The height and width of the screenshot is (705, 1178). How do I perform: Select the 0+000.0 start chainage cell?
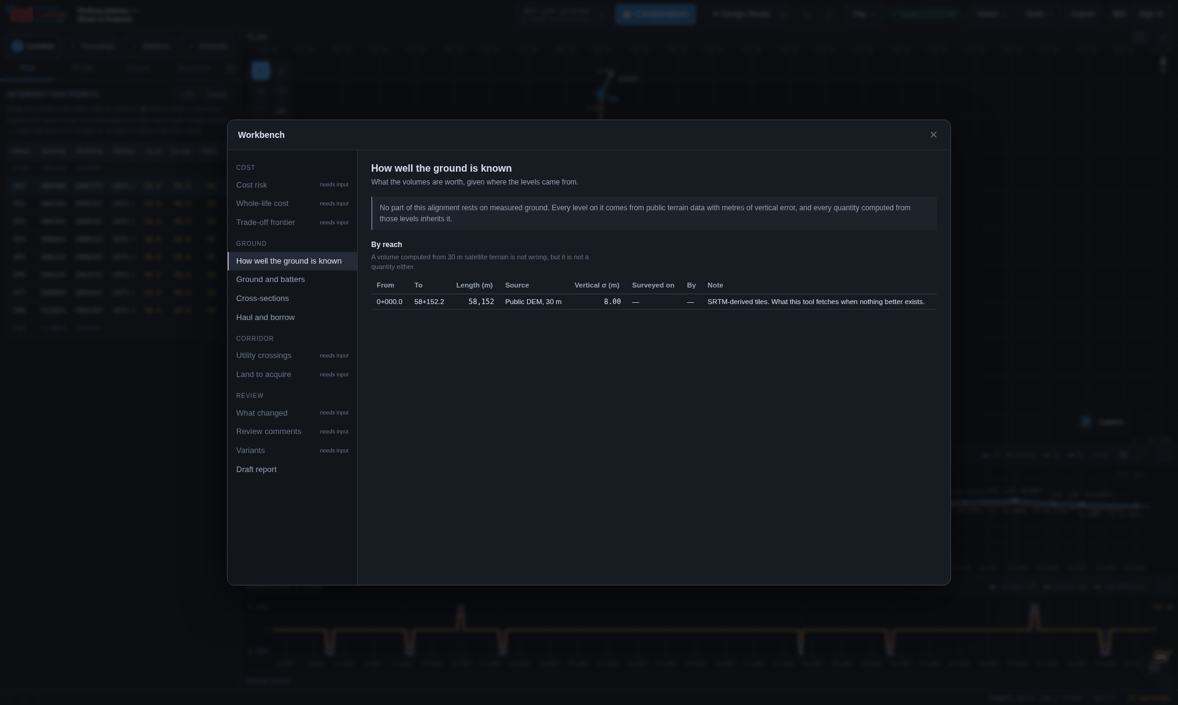pos(390,302)
